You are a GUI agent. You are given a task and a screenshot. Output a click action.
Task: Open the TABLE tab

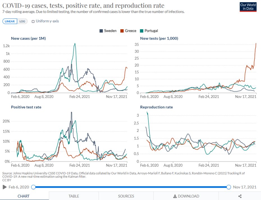point(74,196)
